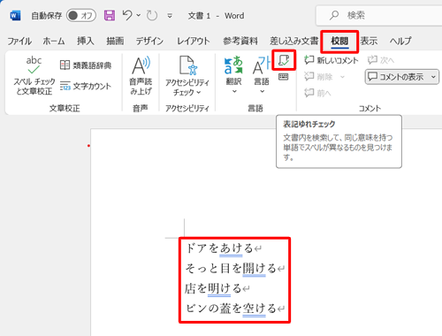Image resolution: width=442 pixels, height=336 pixels.
Task: Open the ファイル tab
Action: click(x=19, y=41)
